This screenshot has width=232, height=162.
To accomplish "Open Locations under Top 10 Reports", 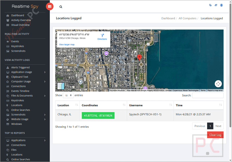I will click(17, 155).
